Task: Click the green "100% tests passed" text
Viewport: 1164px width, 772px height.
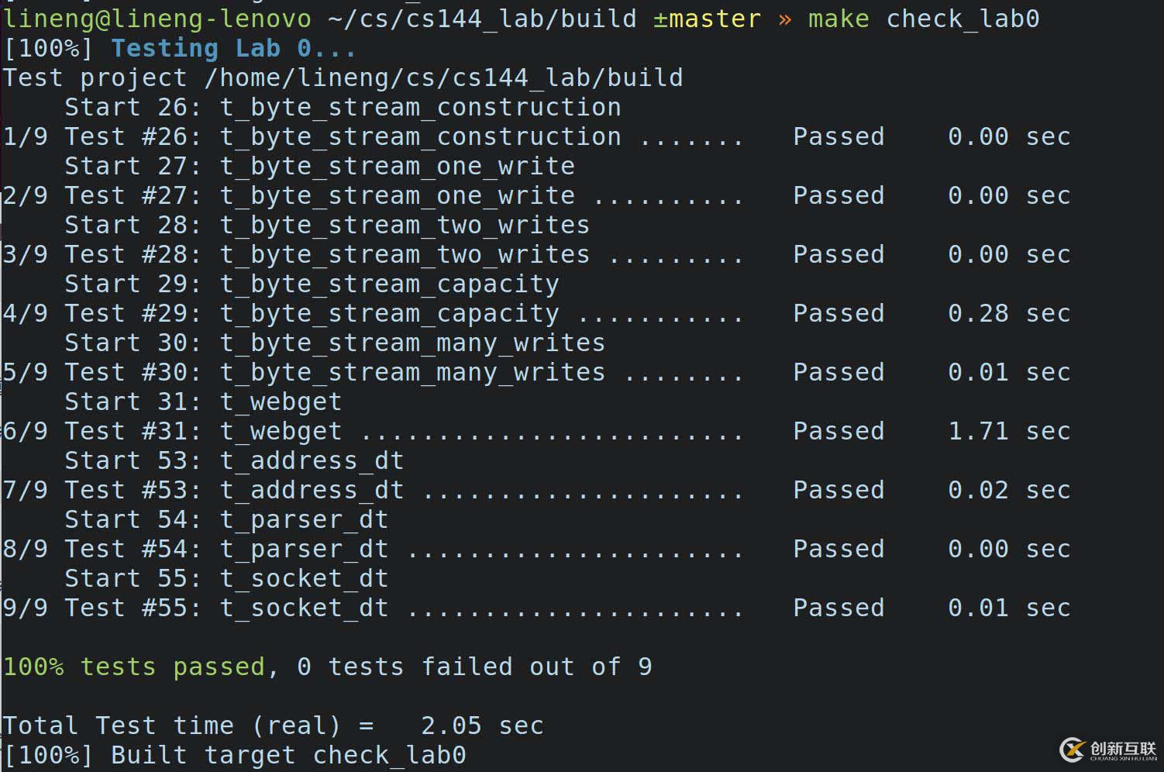Action: pyautogui.click(x=134, y=667)
